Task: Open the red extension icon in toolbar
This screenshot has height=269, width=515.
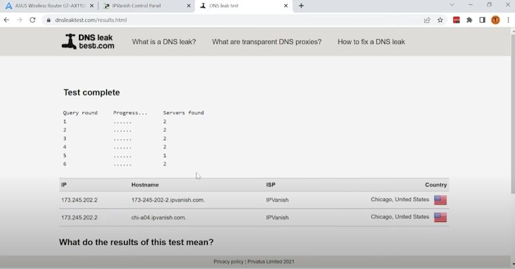Action: point(456,20)
